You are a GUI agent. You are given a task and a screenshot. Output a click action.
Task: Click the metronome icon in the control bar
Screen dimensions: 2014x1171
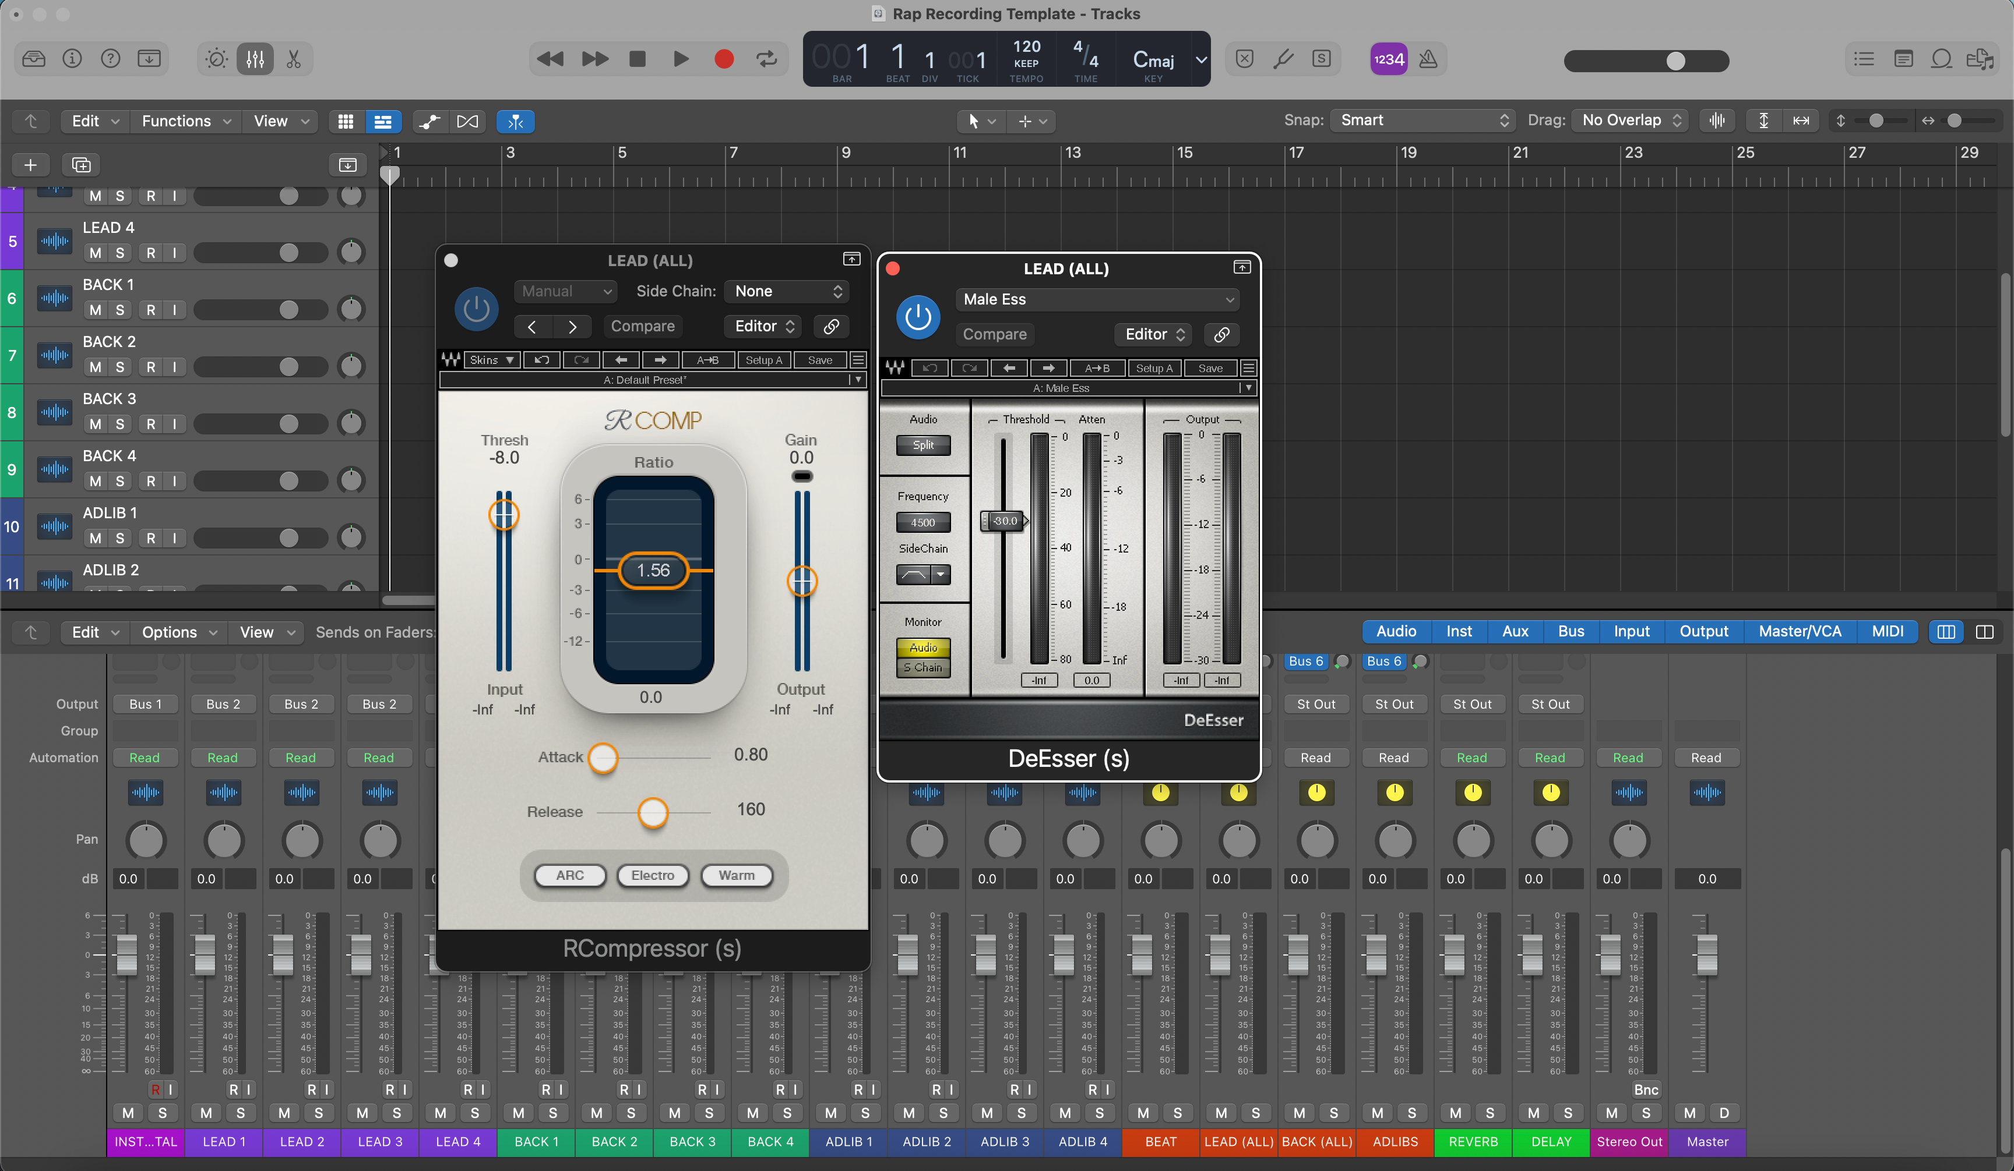click(x=1429, y=58)
